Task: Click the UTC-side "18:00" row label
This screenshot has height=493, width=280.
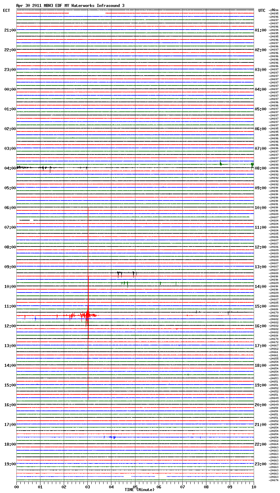Action: [261, 365]
